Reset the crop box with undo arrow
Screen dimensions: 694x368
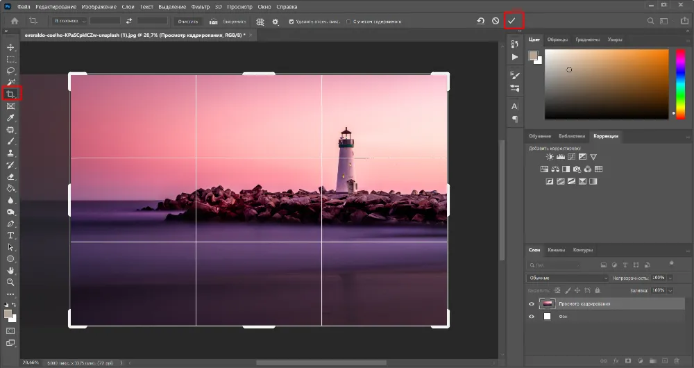480,21
